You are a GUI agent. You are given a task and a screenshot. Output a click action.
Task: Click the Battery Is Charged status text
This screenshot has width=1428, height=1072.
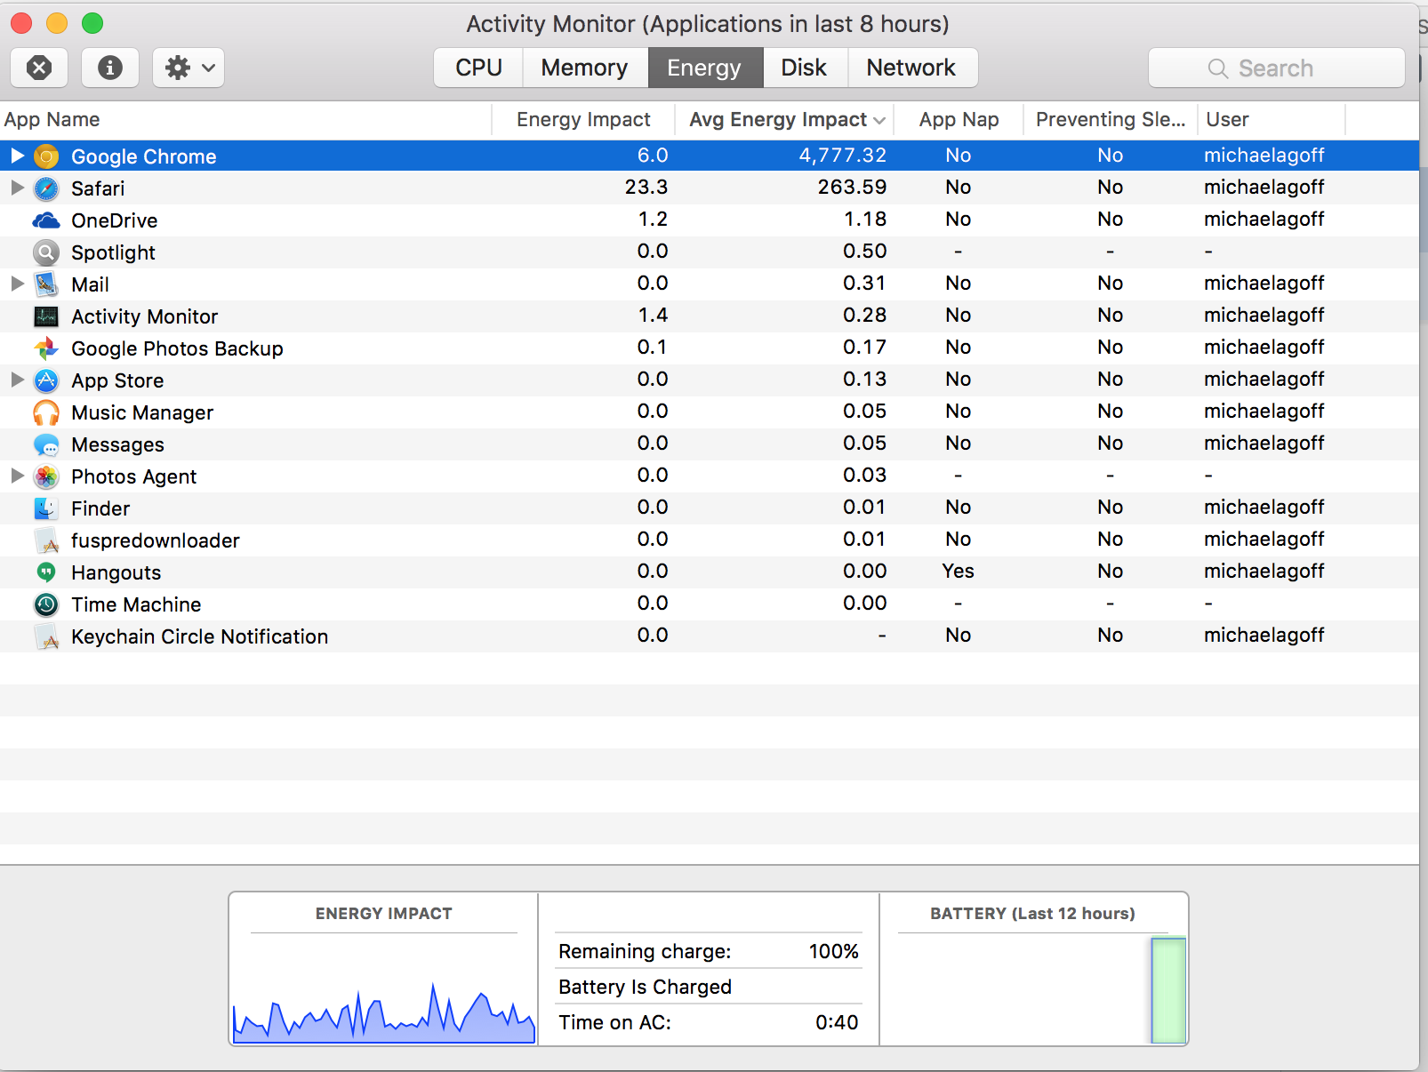point(645,987)
